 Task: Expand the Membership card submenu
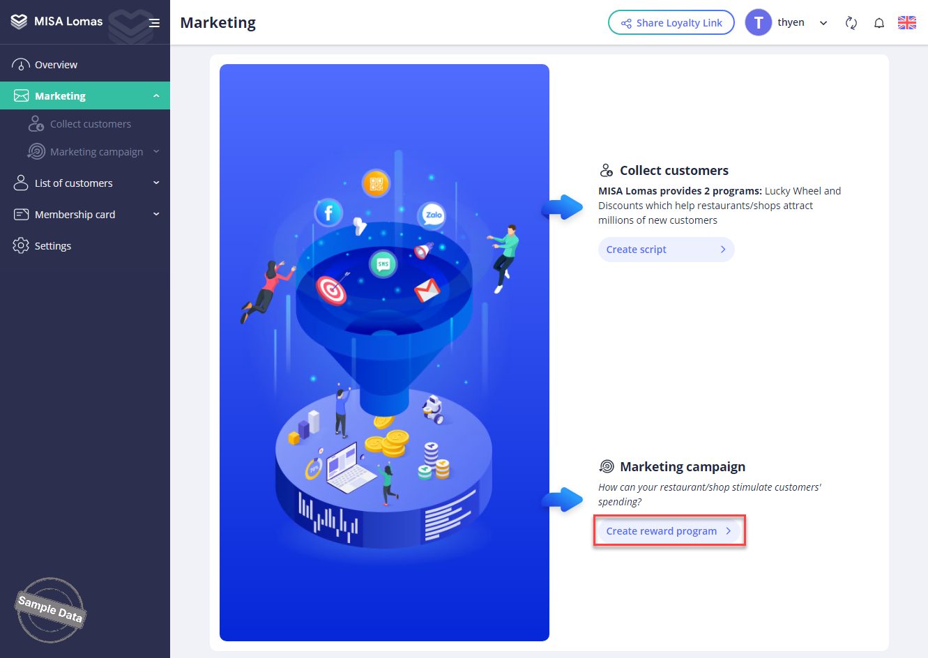pyautogui.click(x=156, y=215)
